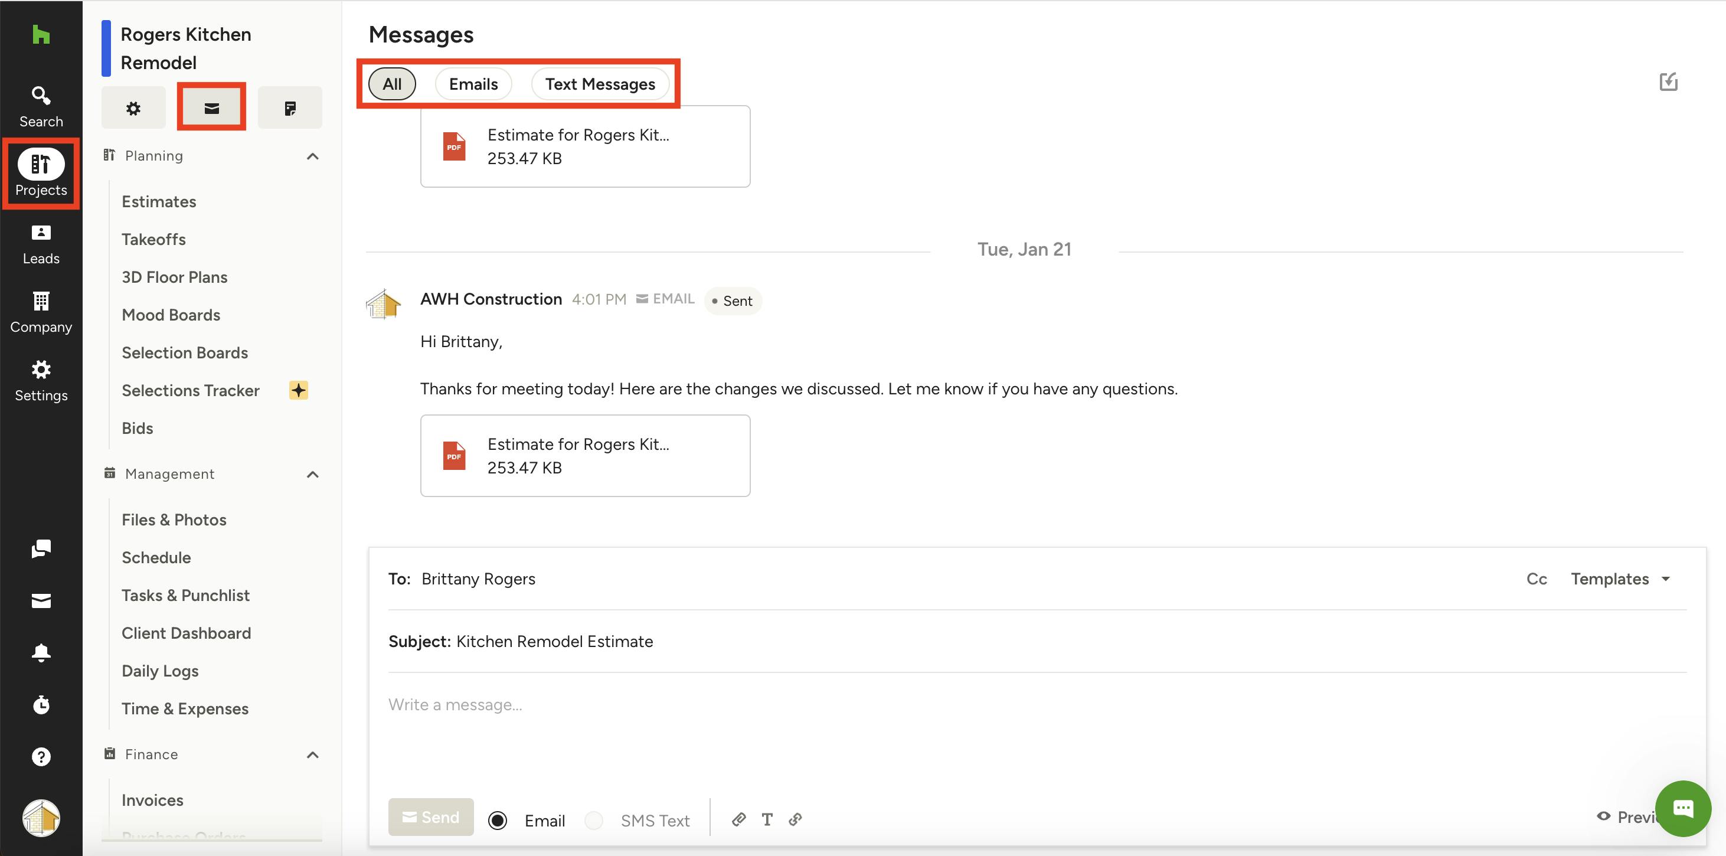Open text formatting T icon
This screenshot has height=856, width=1726.
[x=767, y=819]
